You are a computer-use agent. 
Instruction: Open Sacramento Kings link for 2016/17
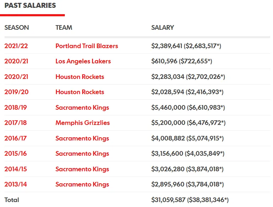(82, 138)
